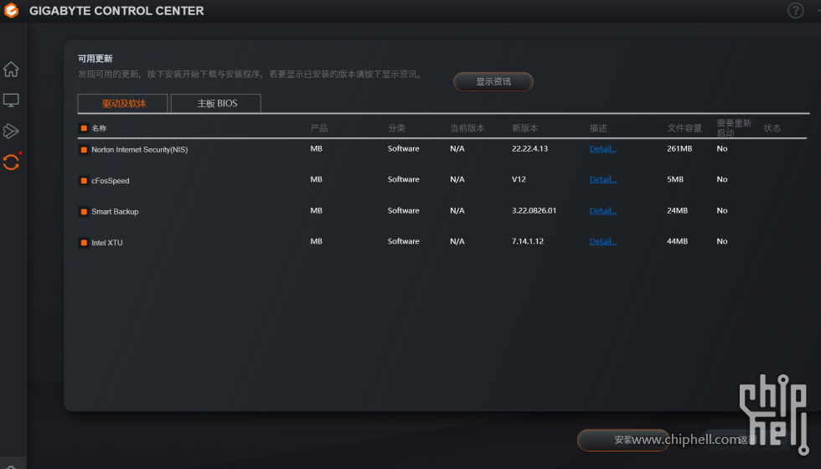Open the Home page in the sidebar
Screen dimensions: 821x469
pos(11,69)
